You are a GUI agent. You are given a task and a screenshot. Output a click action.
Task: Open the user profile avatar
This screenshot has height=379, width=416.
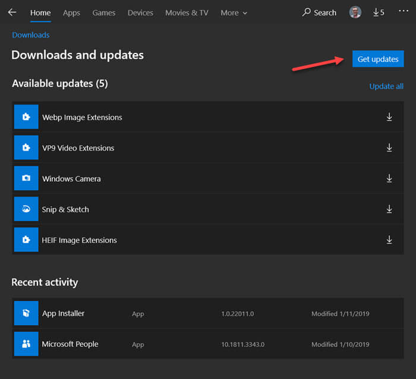tap(355, 12)
